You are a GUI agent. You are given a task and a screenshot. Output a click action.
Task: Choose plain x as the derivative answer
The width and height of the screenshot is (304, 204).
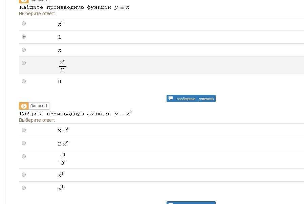24,50
